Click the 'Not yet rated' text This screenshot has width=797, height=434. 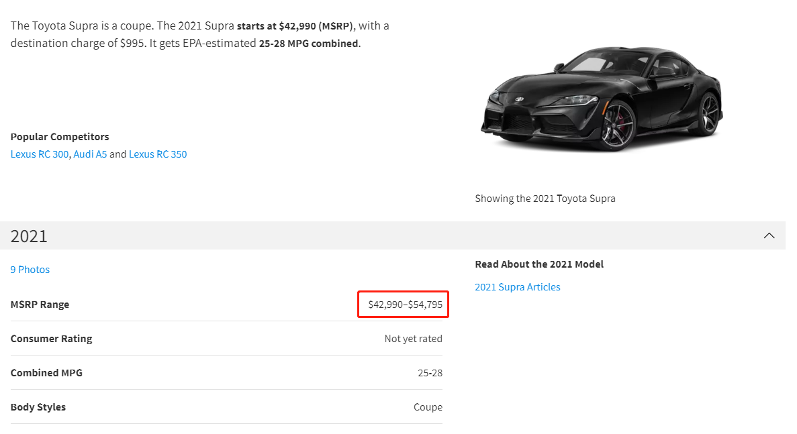[x=413, y=339]
